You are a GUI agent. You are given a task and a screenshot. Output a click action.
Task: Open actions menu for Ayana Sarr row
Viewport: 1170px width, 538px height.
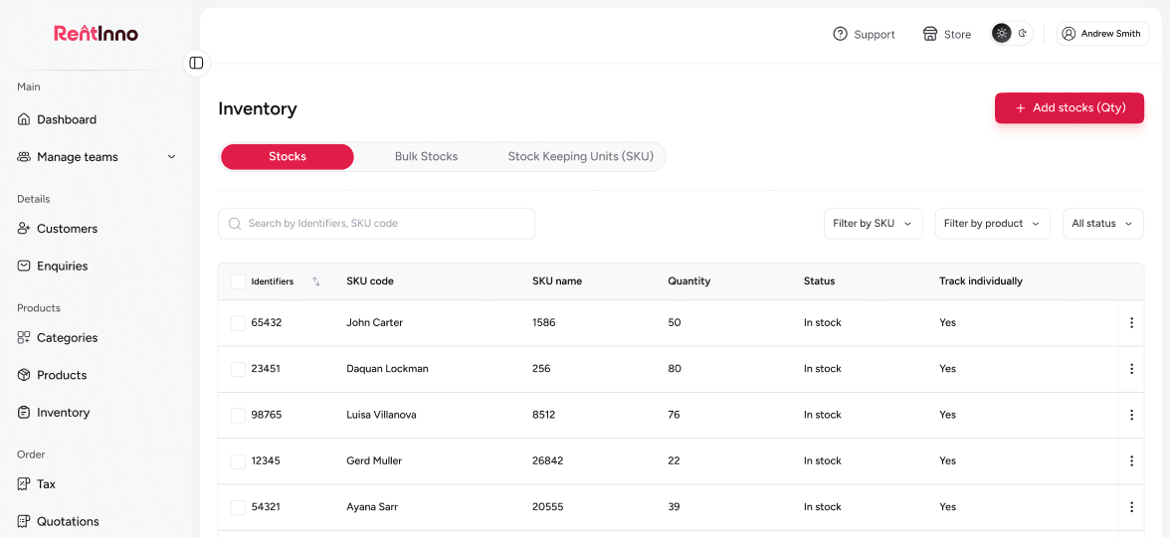1131,506
